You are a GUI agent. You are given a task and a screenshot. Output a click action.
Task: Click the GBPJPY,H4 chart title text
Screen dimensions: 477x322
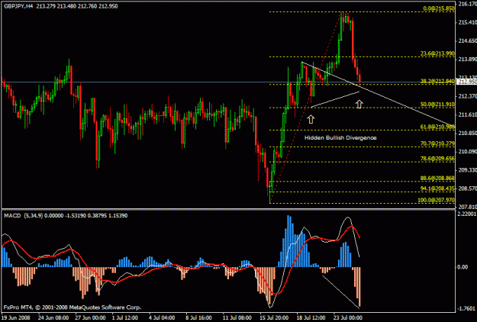click(x=18, y=6)
